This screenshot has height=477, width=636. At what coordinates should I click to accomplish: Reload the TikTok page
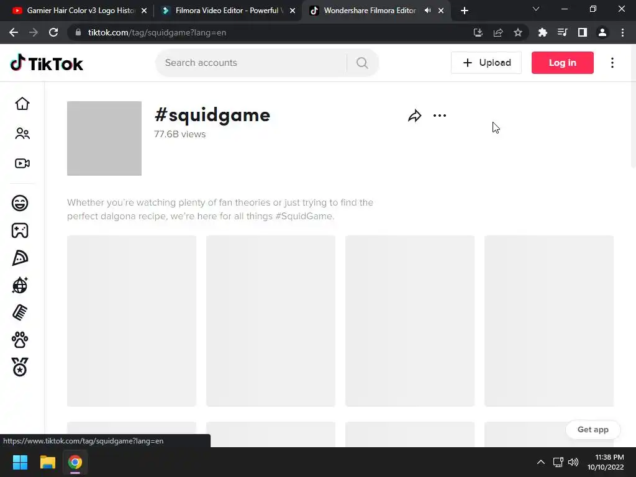coord(53,32)
